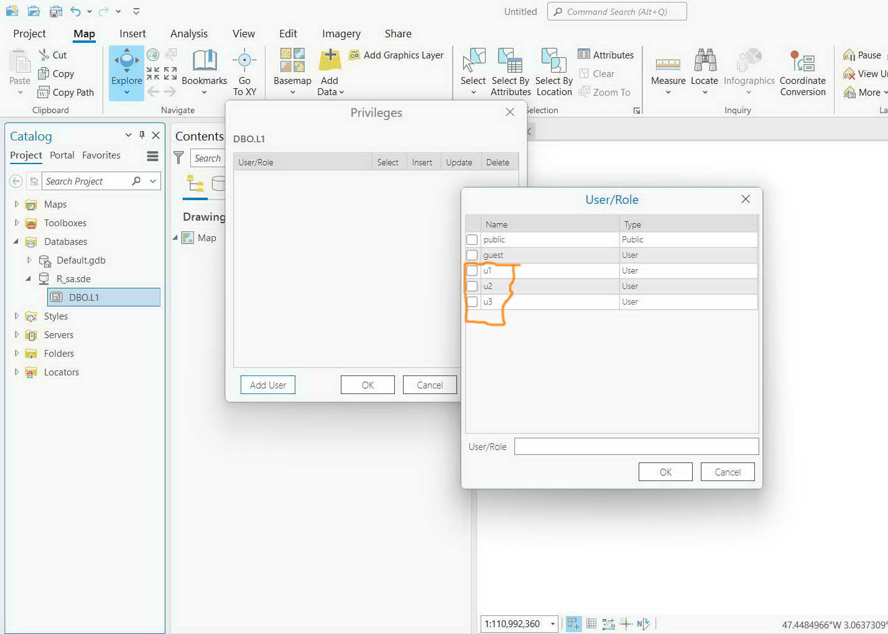The width and height of the screenshot is (888, 634).
Task: Click the Locate binoculars icon
Action: tap(705, 60)
